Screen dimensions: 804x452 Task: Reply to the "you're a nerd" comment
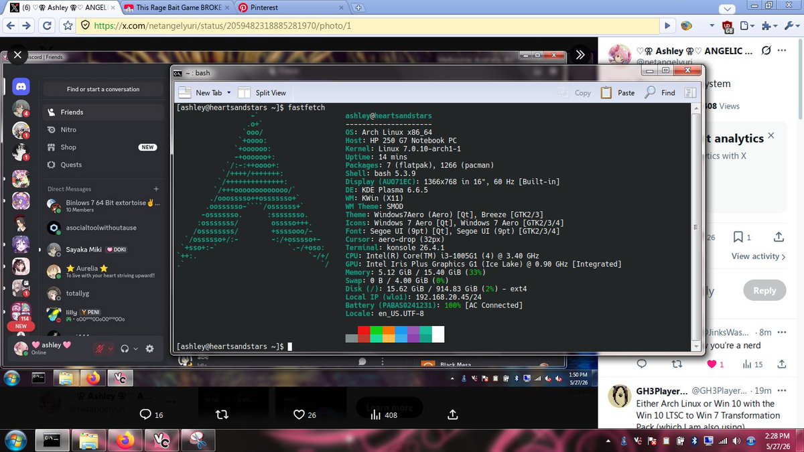641,364
